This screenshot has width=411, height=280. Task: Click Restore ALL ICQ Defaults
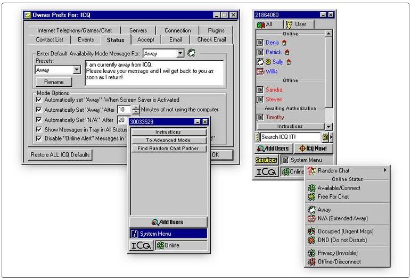60,155
